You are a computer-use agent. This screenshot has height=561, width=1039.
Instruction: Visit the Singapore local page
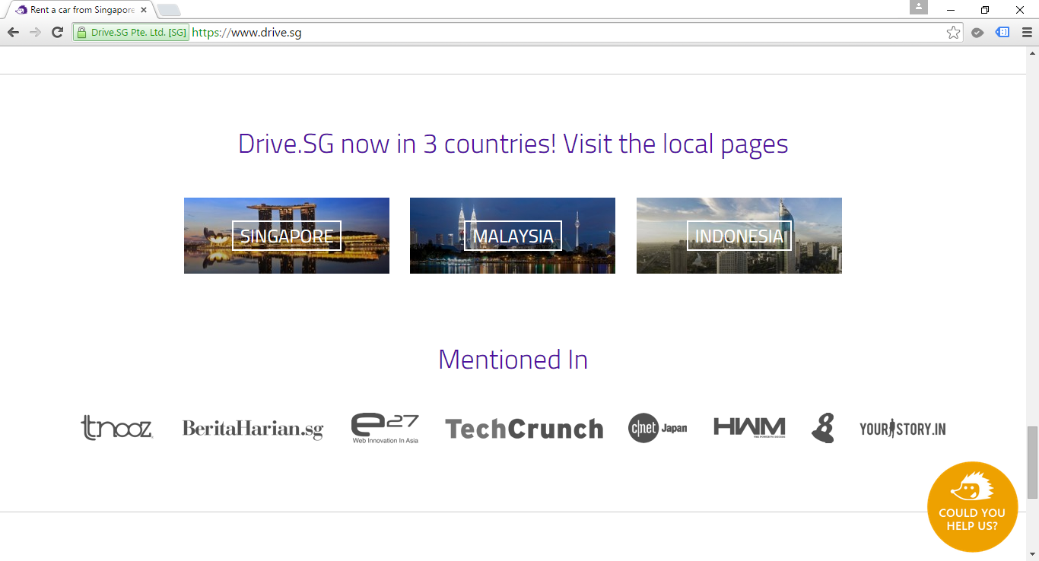click(287, 236)
